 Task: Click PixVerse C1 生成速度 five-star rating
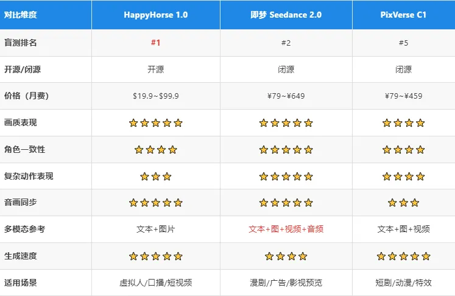(x=403, y=256)
